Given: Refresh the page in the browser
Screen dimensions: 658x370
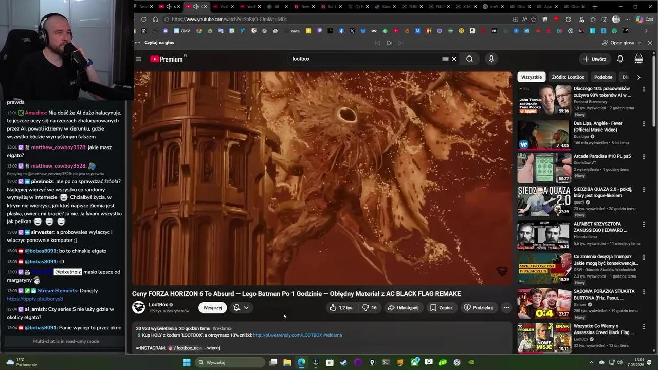Looking at the screenshot, I should click(x=143, y=19).
